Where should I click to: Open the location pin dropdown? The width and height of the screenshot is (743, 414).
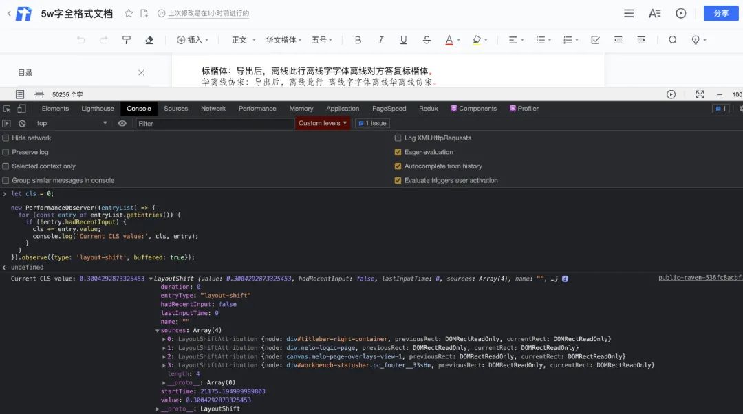coord(698,40)
